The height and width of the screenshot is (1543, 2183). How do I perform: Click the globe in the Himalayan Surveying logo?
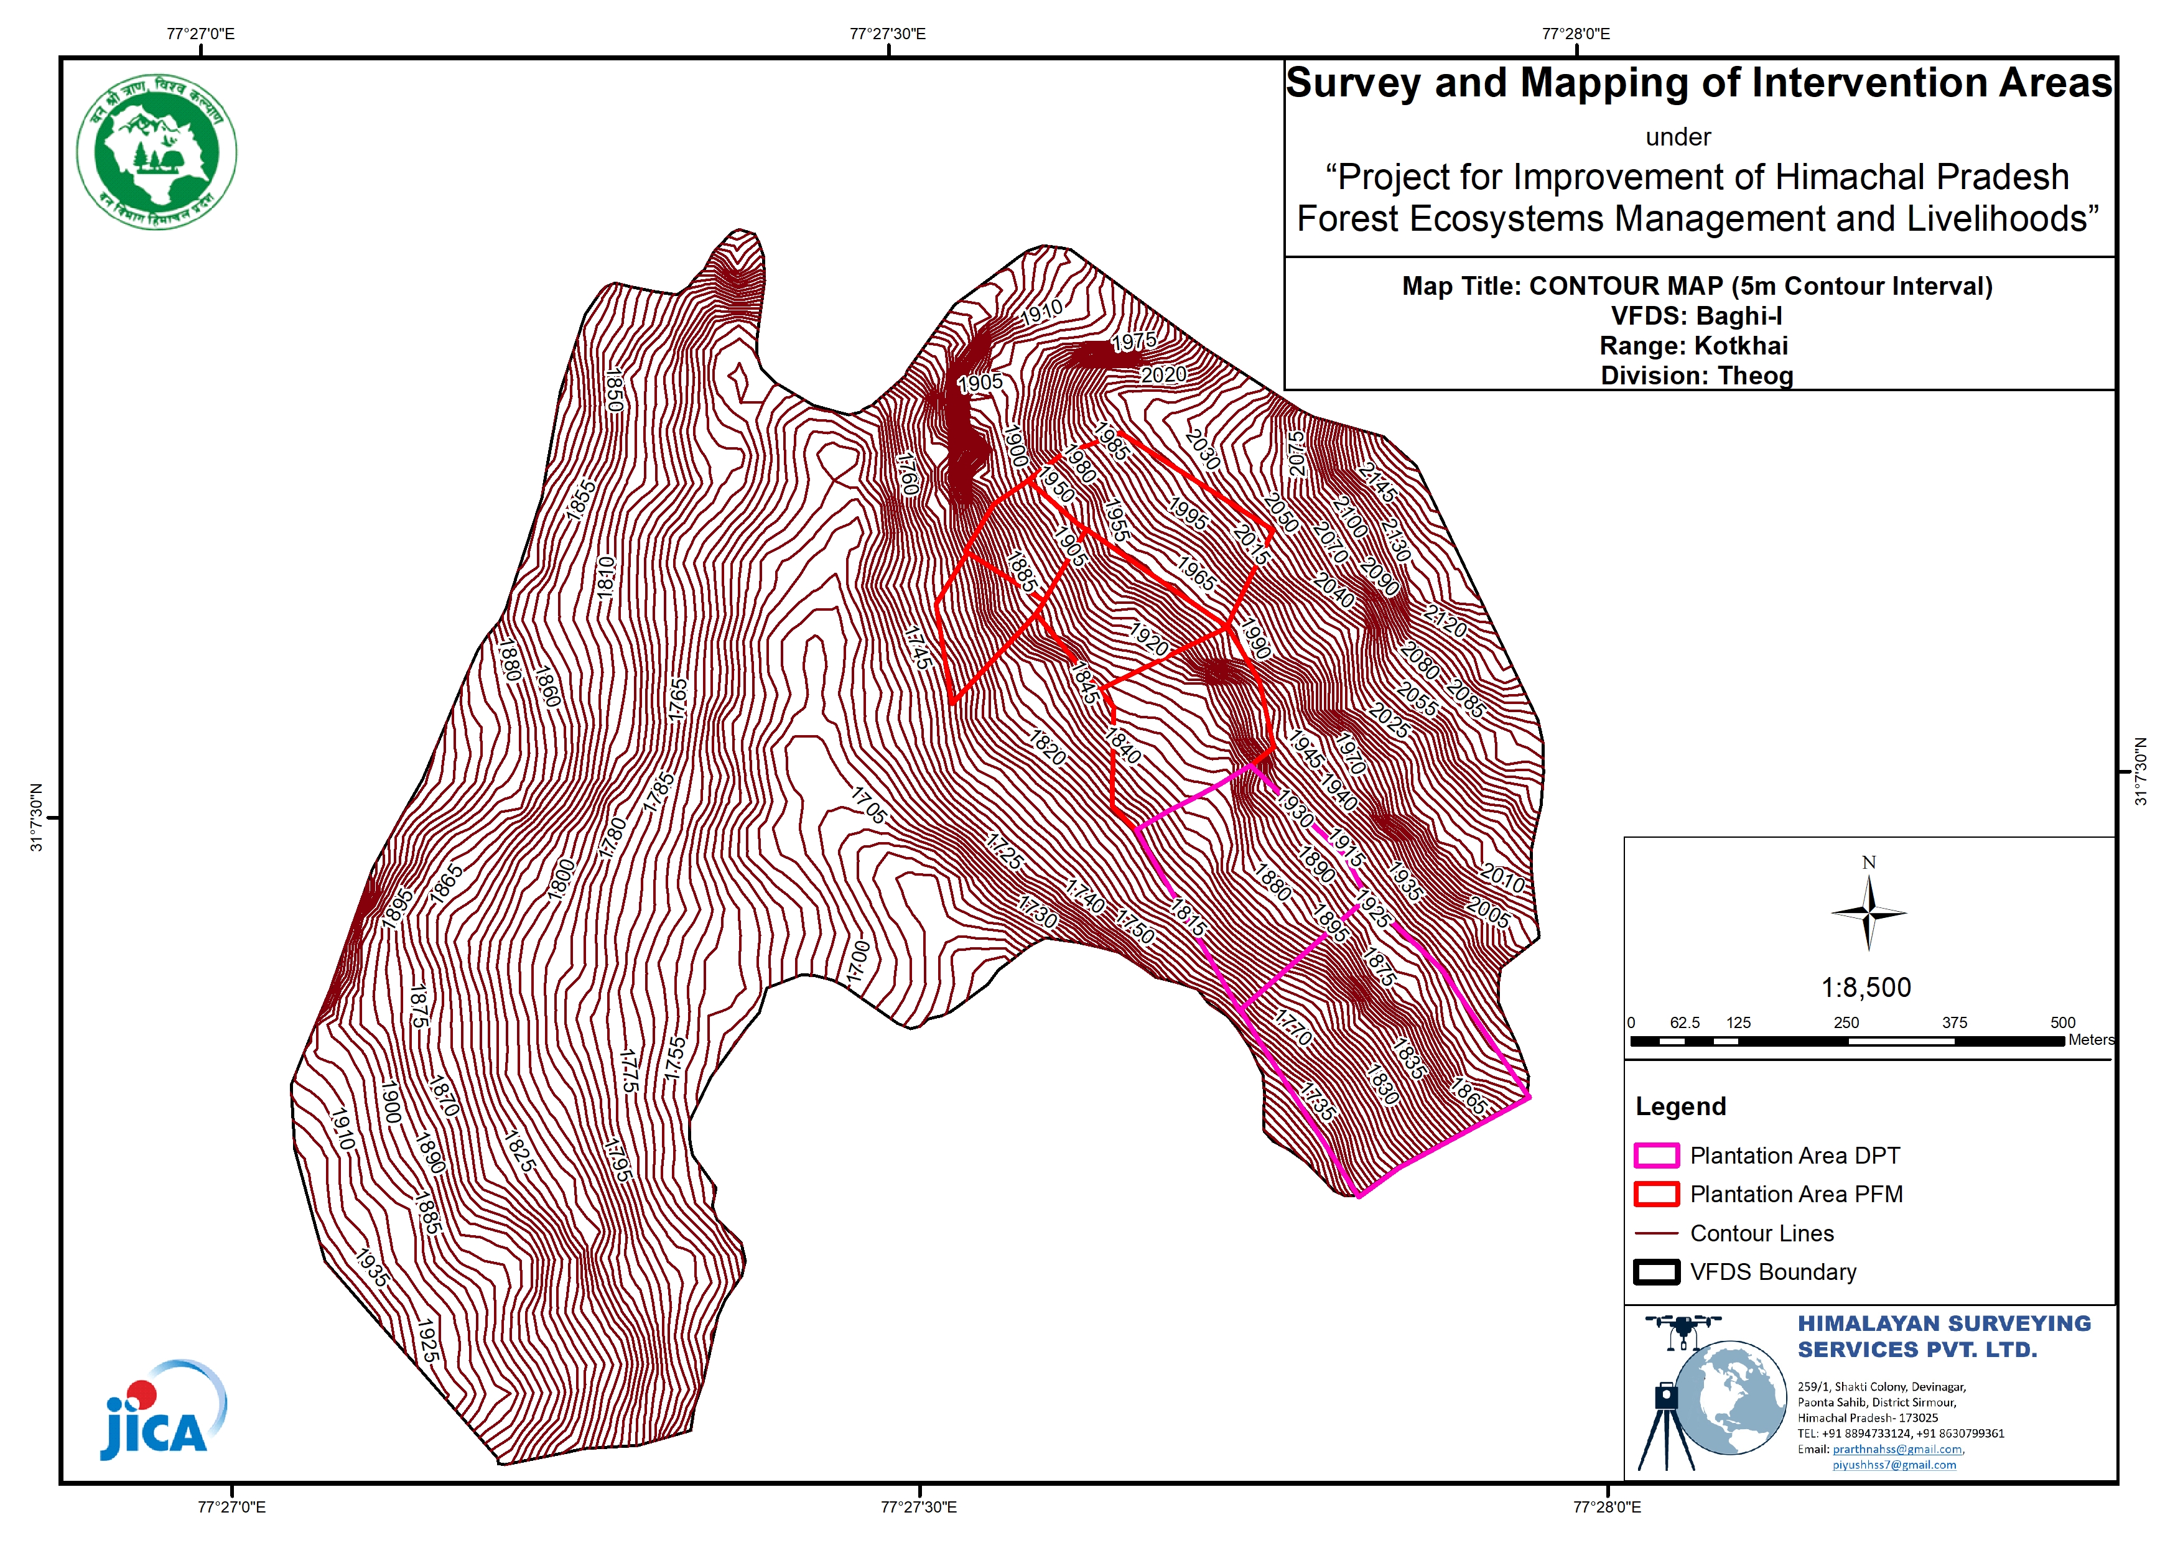(x=1729, y=1399)
